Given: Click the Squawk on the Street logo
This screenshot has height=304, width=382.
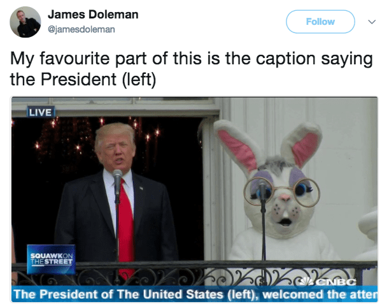Looking at the screenshot, I should point(51,259).
